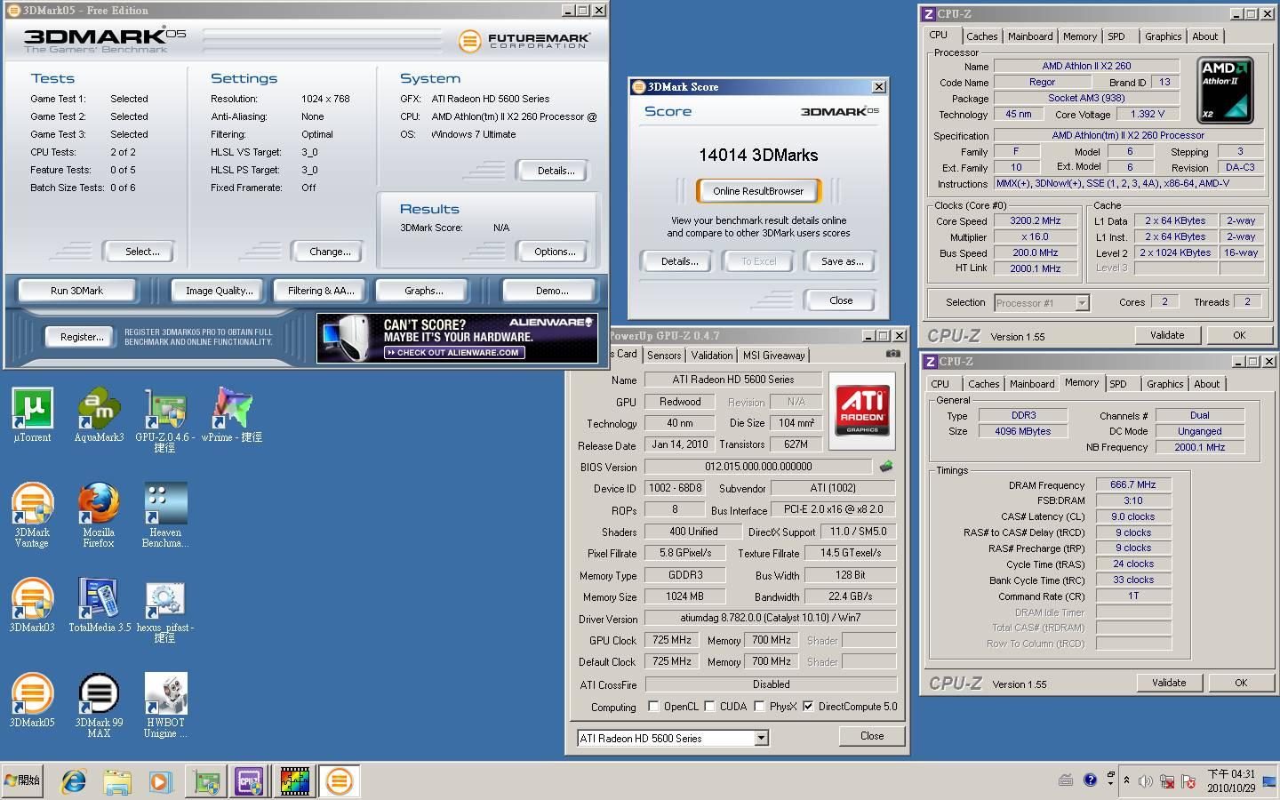Open the TotalMedia 3.5 desktop icon
Screen dimensions: 1280x800
[x=99, y=605]
